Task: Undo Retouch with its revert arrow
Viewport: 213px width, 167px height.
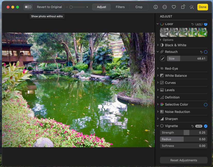Action: tap(201, 52)
